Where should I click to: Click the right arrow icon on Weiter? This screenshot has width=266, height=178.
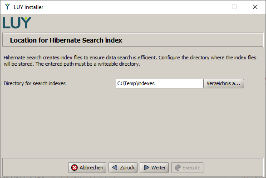147,168
